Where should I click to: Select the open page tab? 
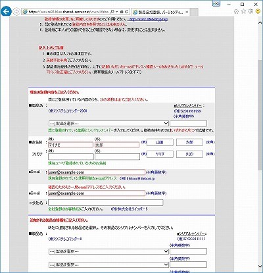(160, 12)
